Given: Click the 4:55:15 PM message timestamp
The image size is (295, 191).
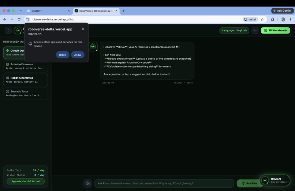Looking at the screenshot, I should (x=108, y=83).
